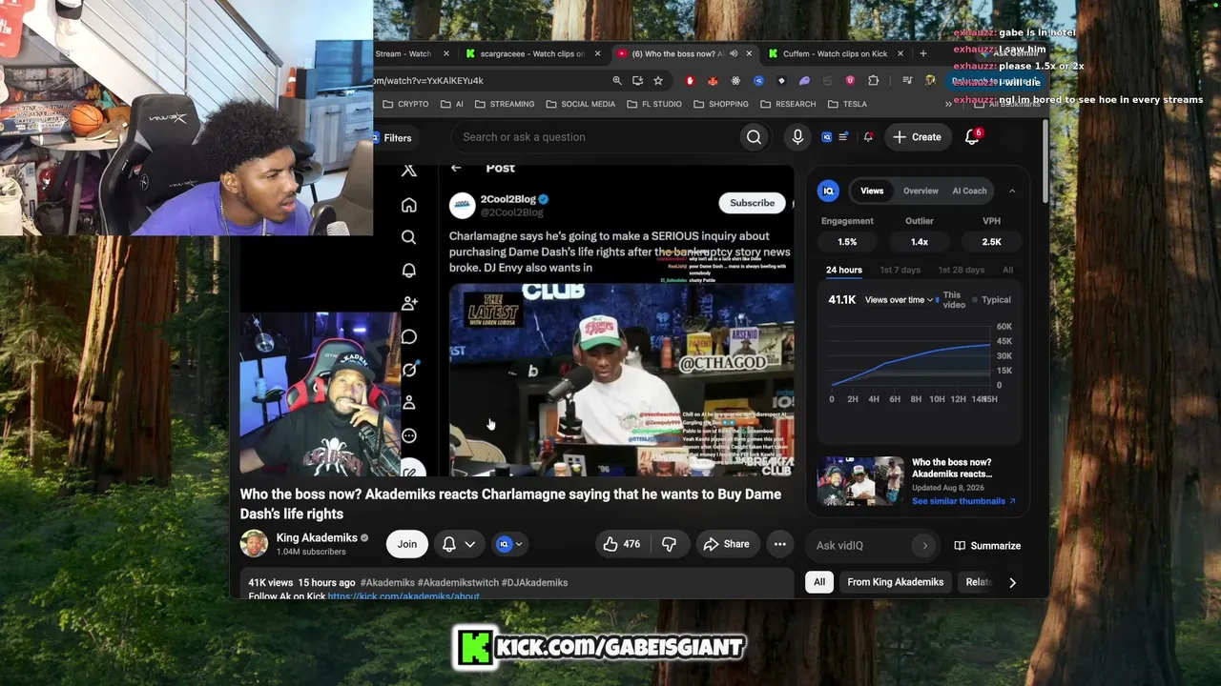Open See similar thumbnails link
The width and height of the screenshot is (1221, 686).
coord(963,501)
